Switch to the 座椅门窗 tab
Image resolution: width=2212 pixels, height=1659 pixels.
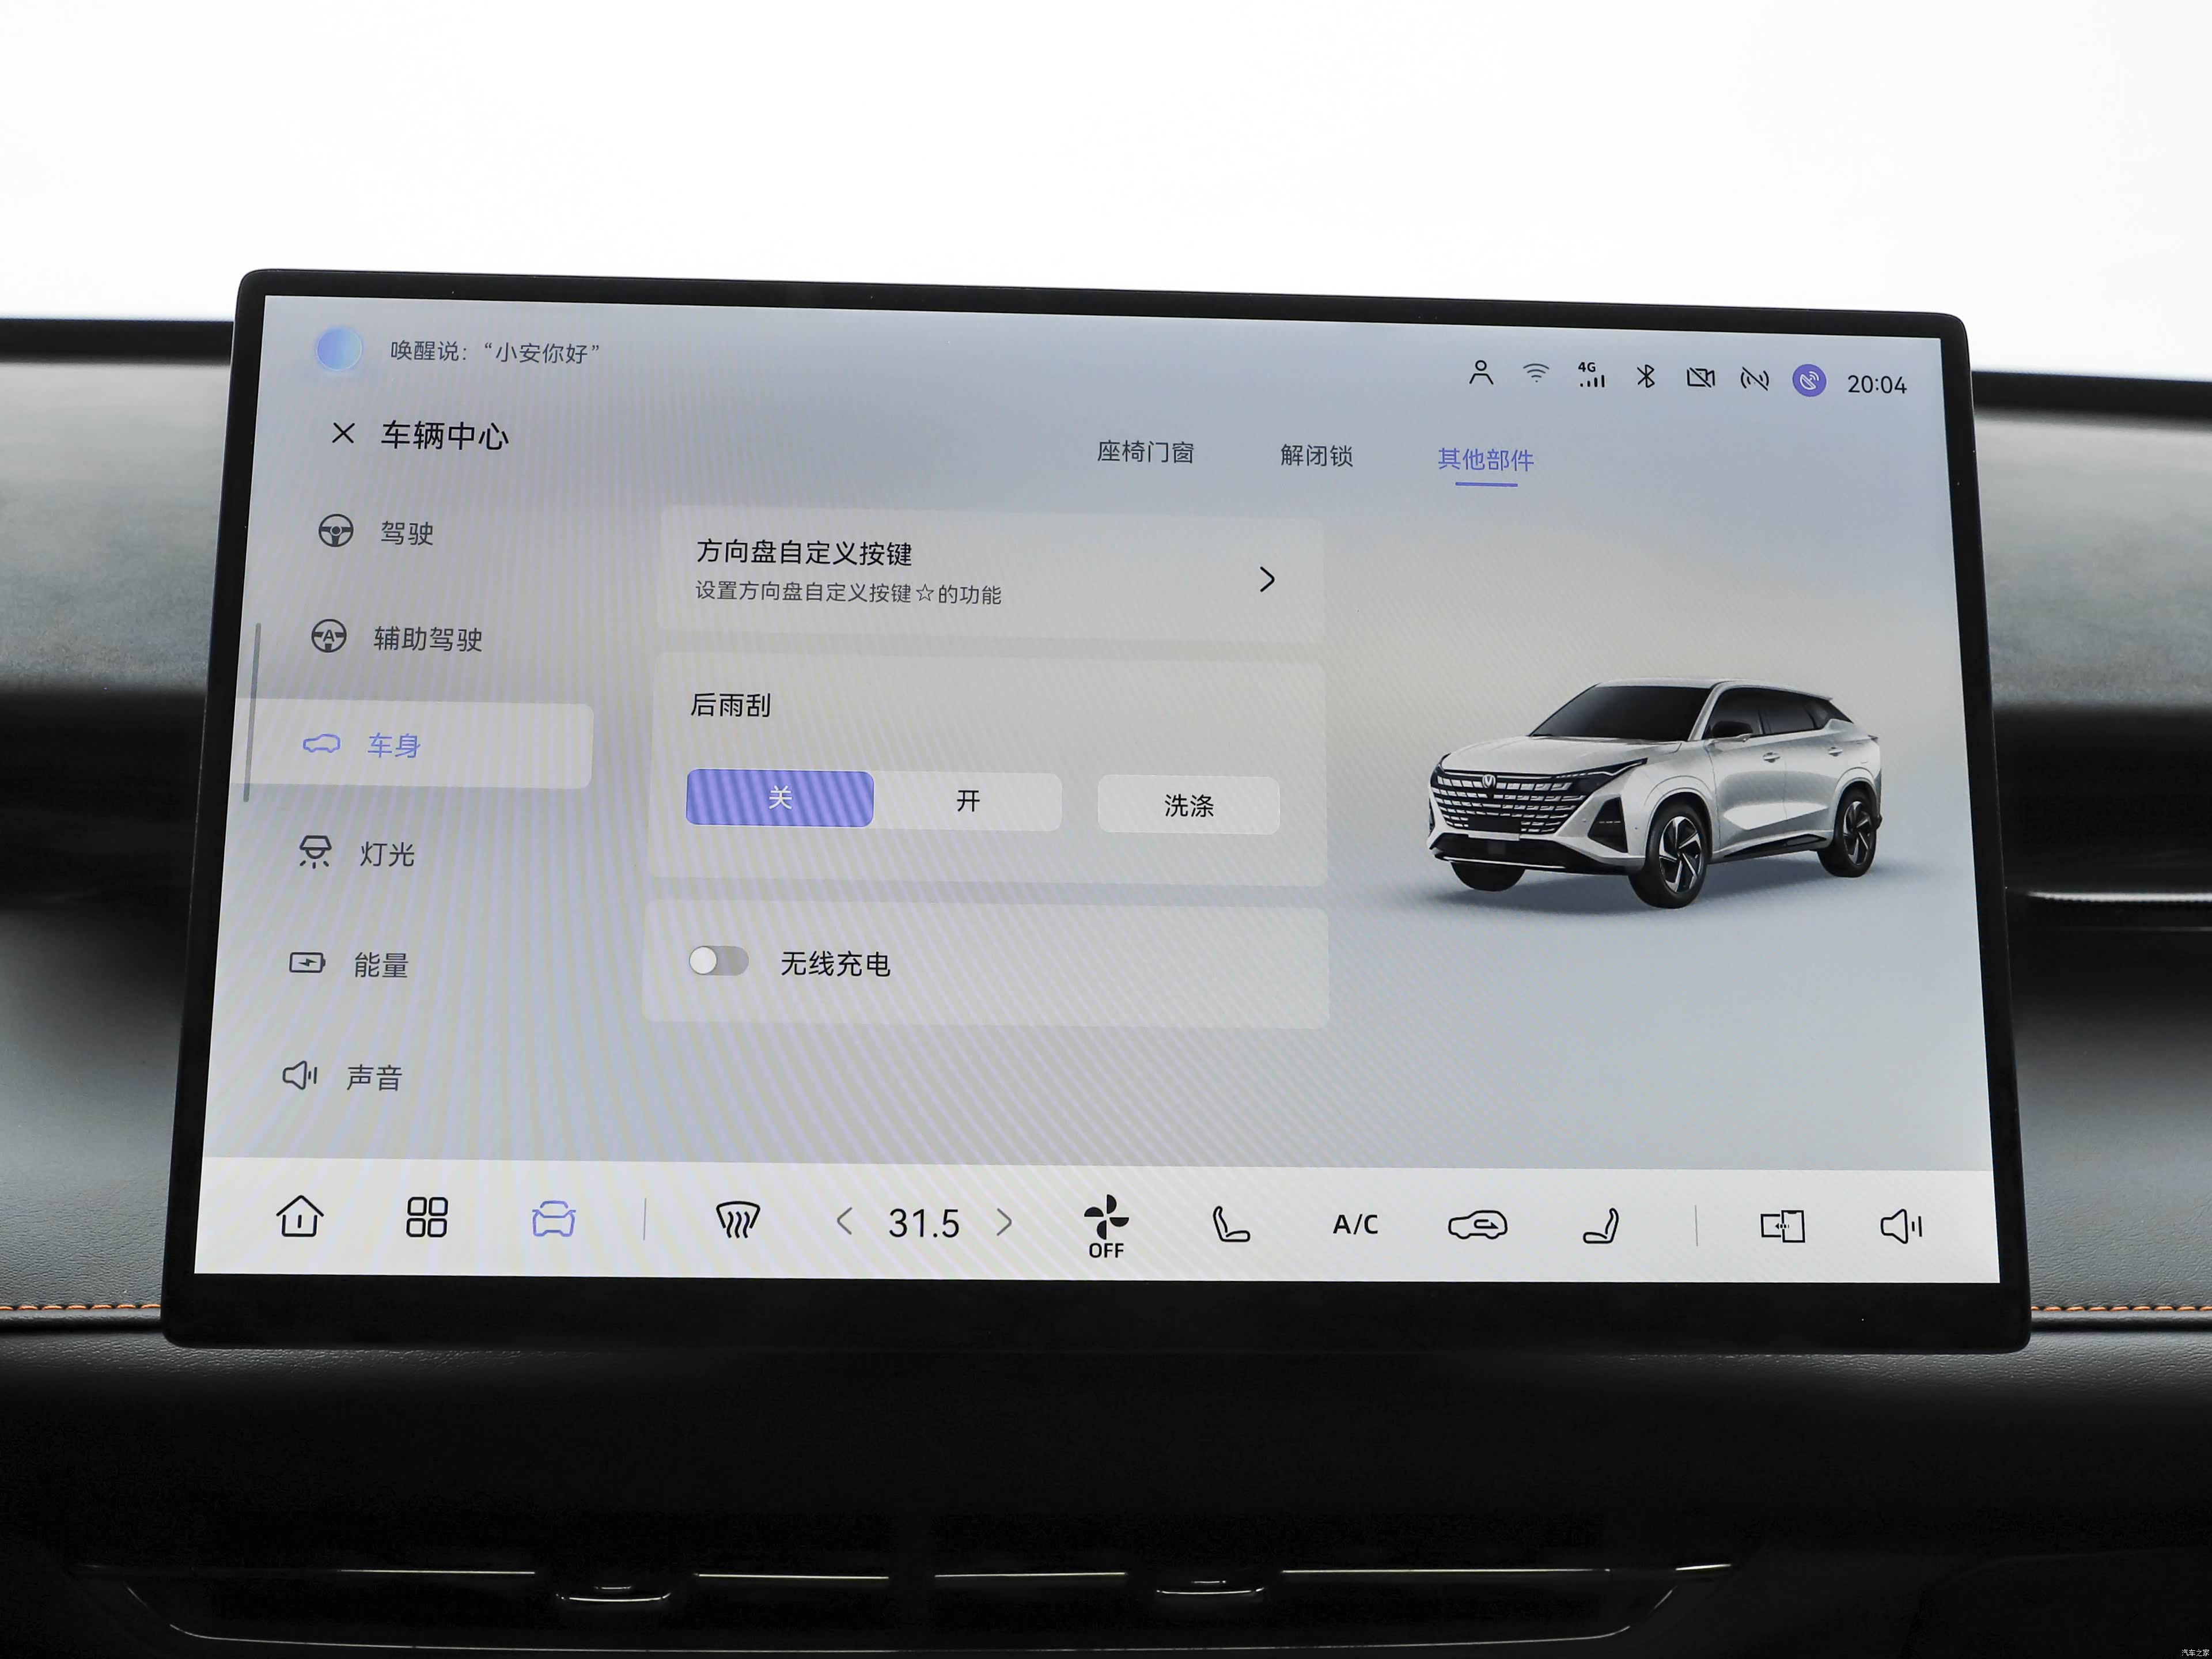click(1145, 453)
